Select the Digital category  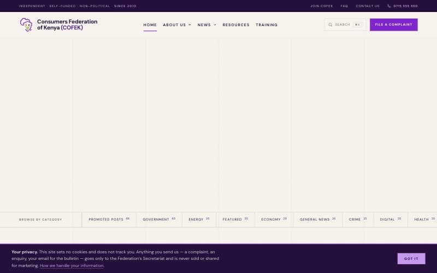391,219
